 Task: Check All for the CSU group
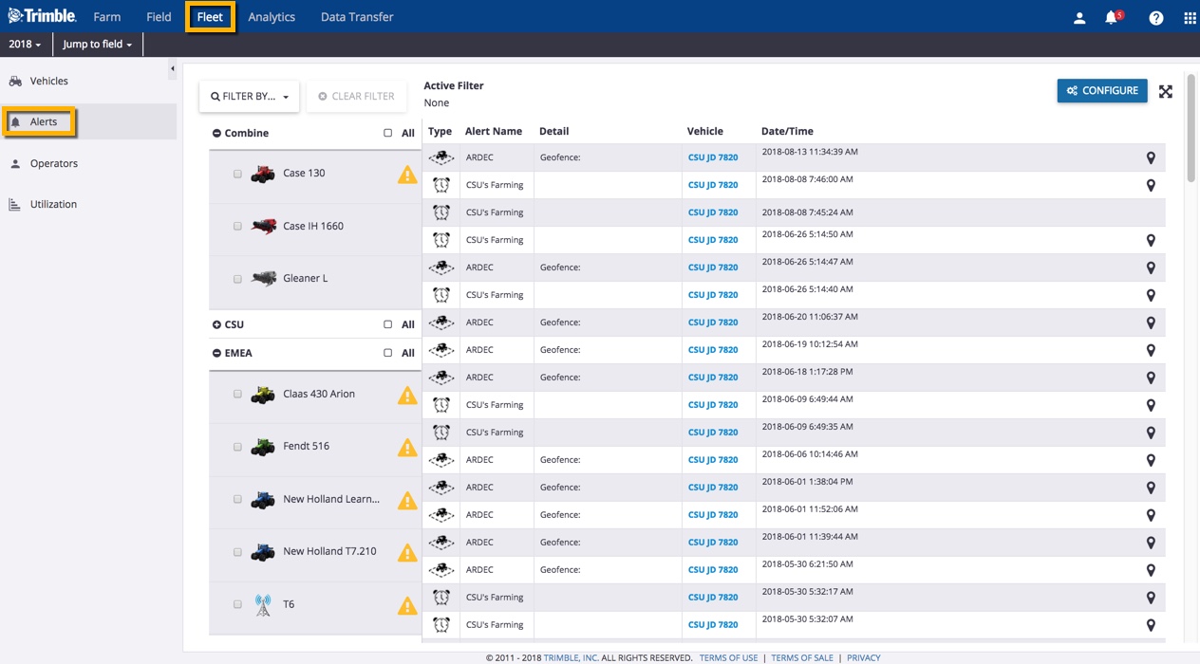click(x=387, y=325)
